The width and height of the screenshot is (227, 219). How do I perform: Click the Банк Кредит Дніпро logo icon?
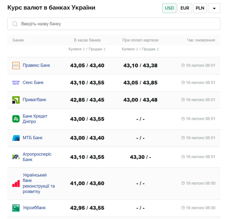tap(16, 119)
